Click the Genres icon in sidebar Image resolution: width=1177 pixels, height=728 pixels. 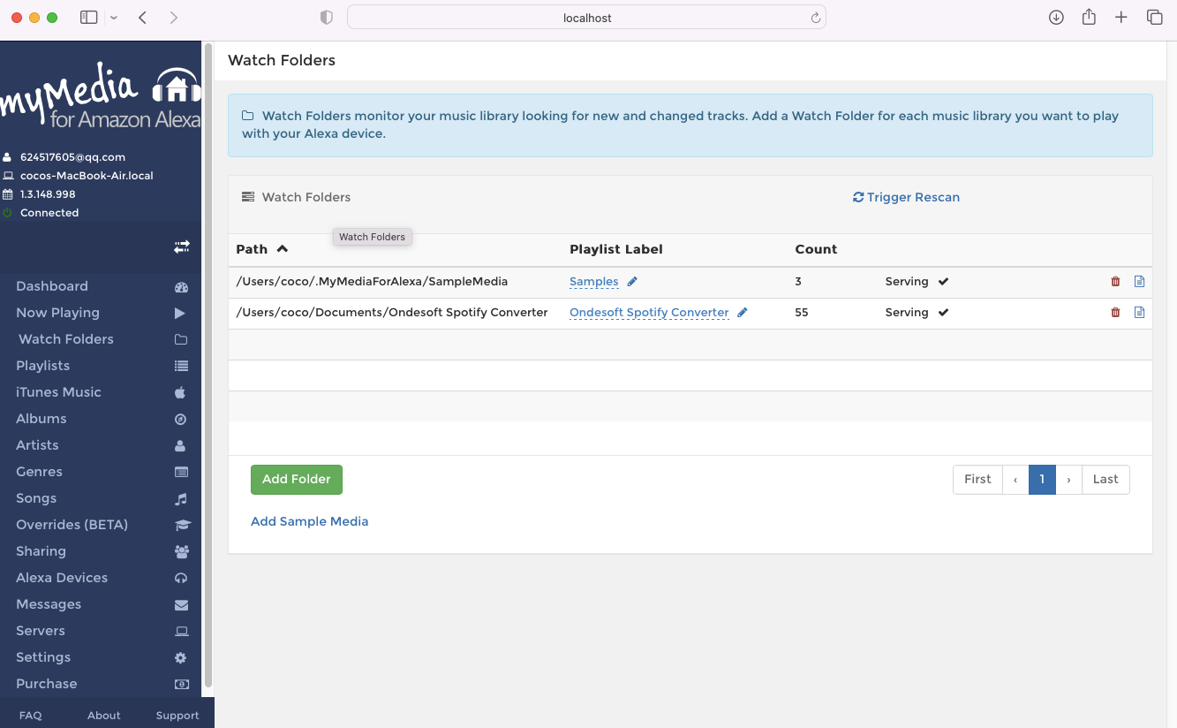click(x=181, y=472)
